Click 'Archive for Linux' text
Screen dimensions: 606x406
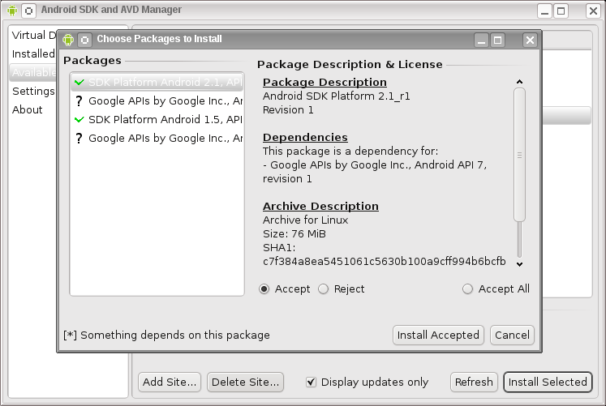(305, 220)
